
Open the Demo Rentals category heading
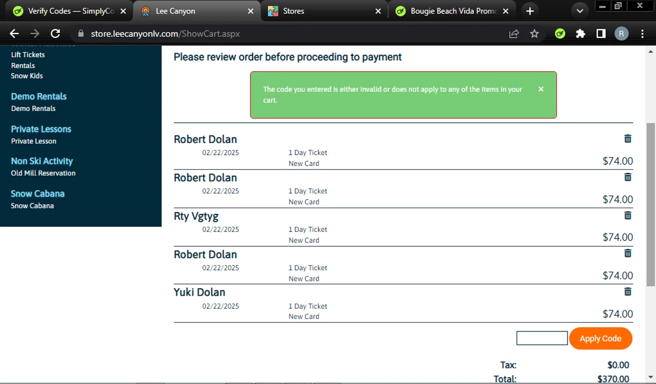tap(38, 97)
